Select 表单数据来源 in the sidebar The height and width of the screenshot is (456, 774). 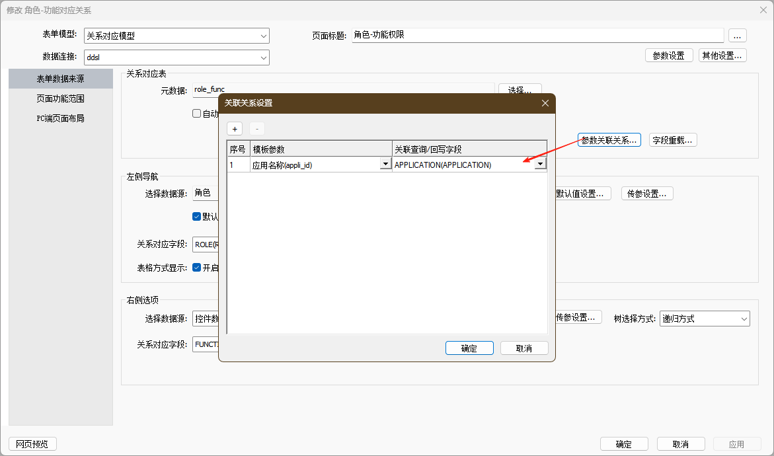pos(60,79)
